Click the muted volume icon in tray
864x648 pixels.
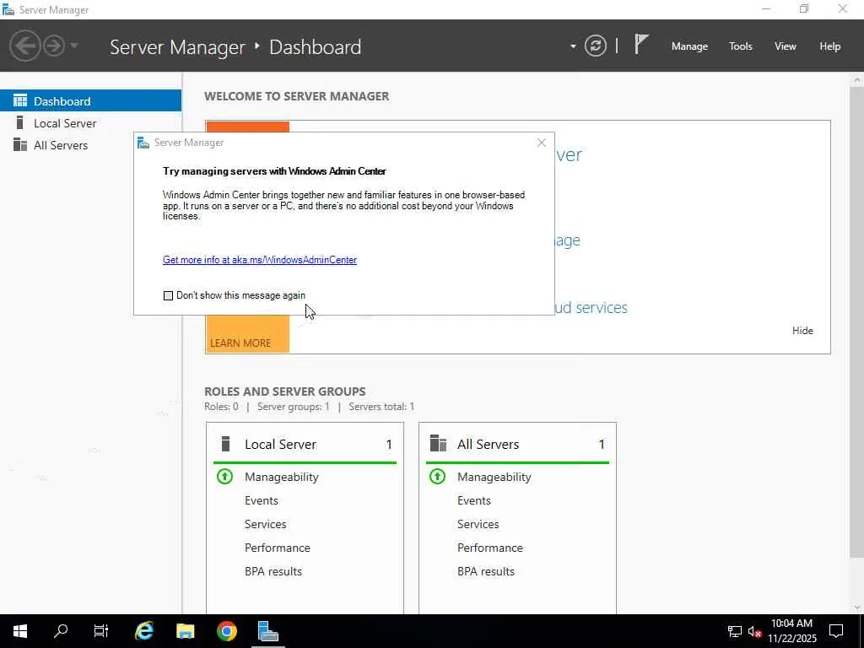[x=754, y=631]
